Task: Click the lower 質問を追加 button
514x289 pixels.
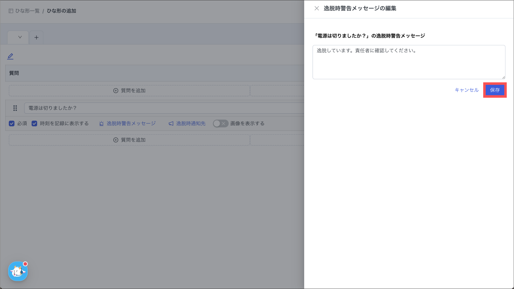Action: (x=130, y=140)
